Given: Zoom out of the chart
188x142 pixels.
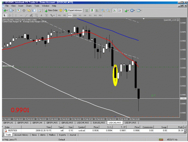Looking at the screenshot, I should pyautogui.click(x=108, y=11).
